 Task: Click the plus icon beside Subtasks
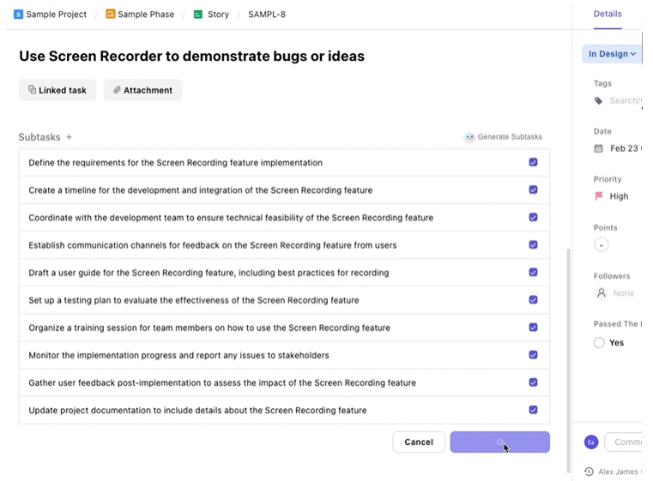click(x=70, y=137)
